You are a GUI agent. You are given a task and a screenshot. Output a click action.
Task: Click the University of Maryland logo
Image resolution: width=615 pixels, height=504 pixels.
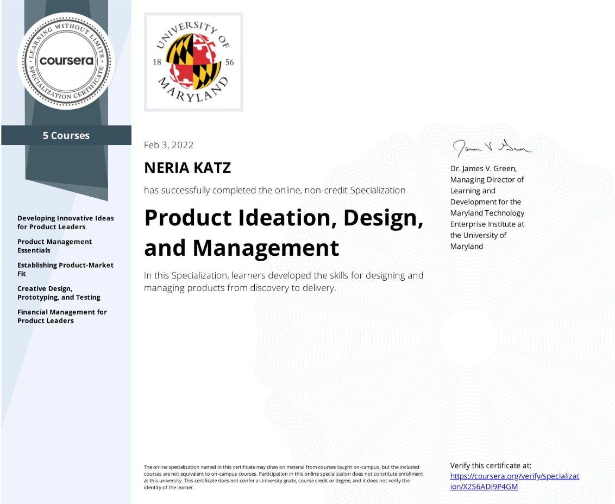point(193,62)
